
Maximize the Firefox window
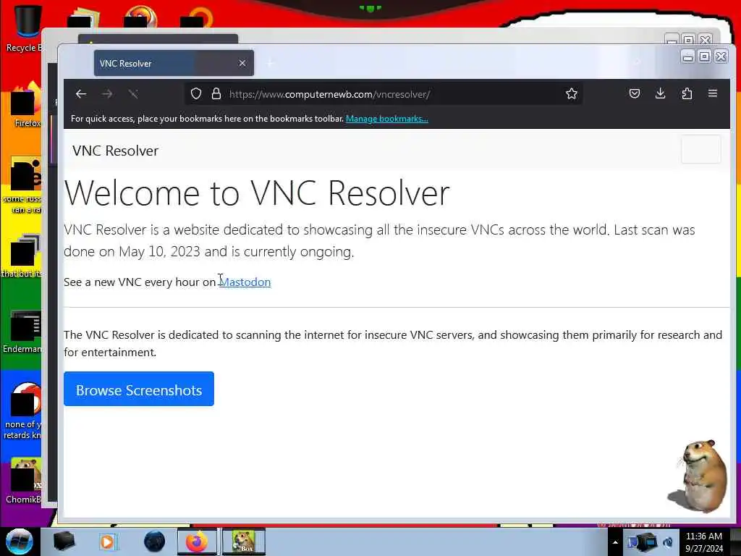click(704, 56)
